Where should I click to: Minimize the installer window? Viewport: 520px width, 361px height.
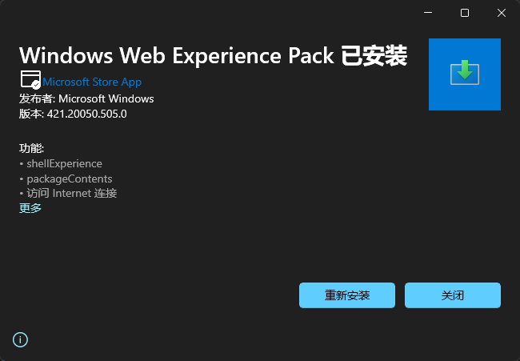pos(428,13)
